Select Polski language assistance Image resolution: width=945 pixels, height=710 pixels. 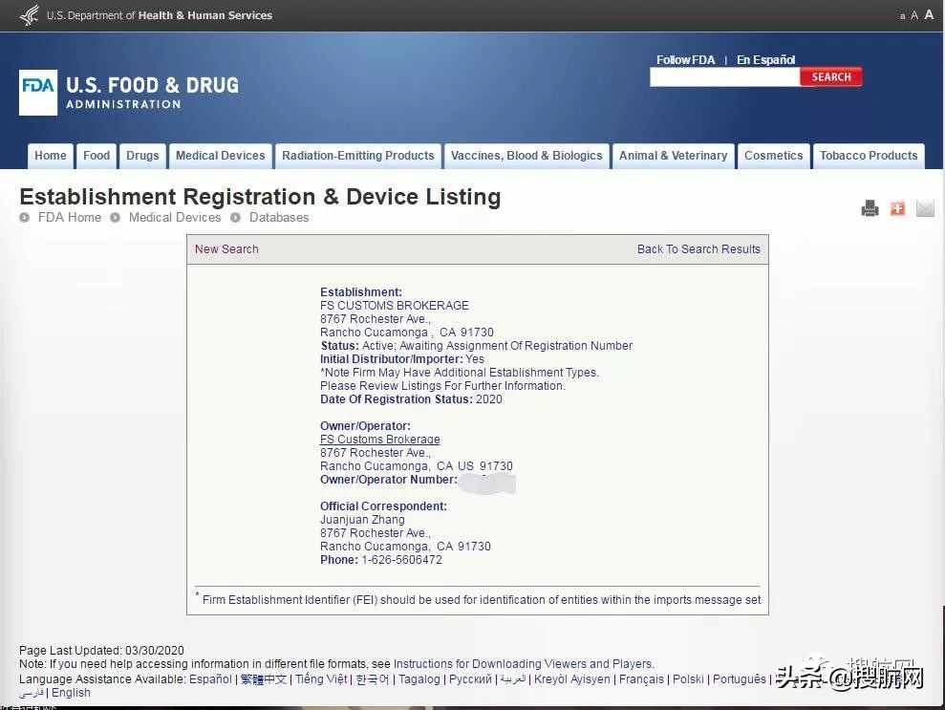point(688,679)
